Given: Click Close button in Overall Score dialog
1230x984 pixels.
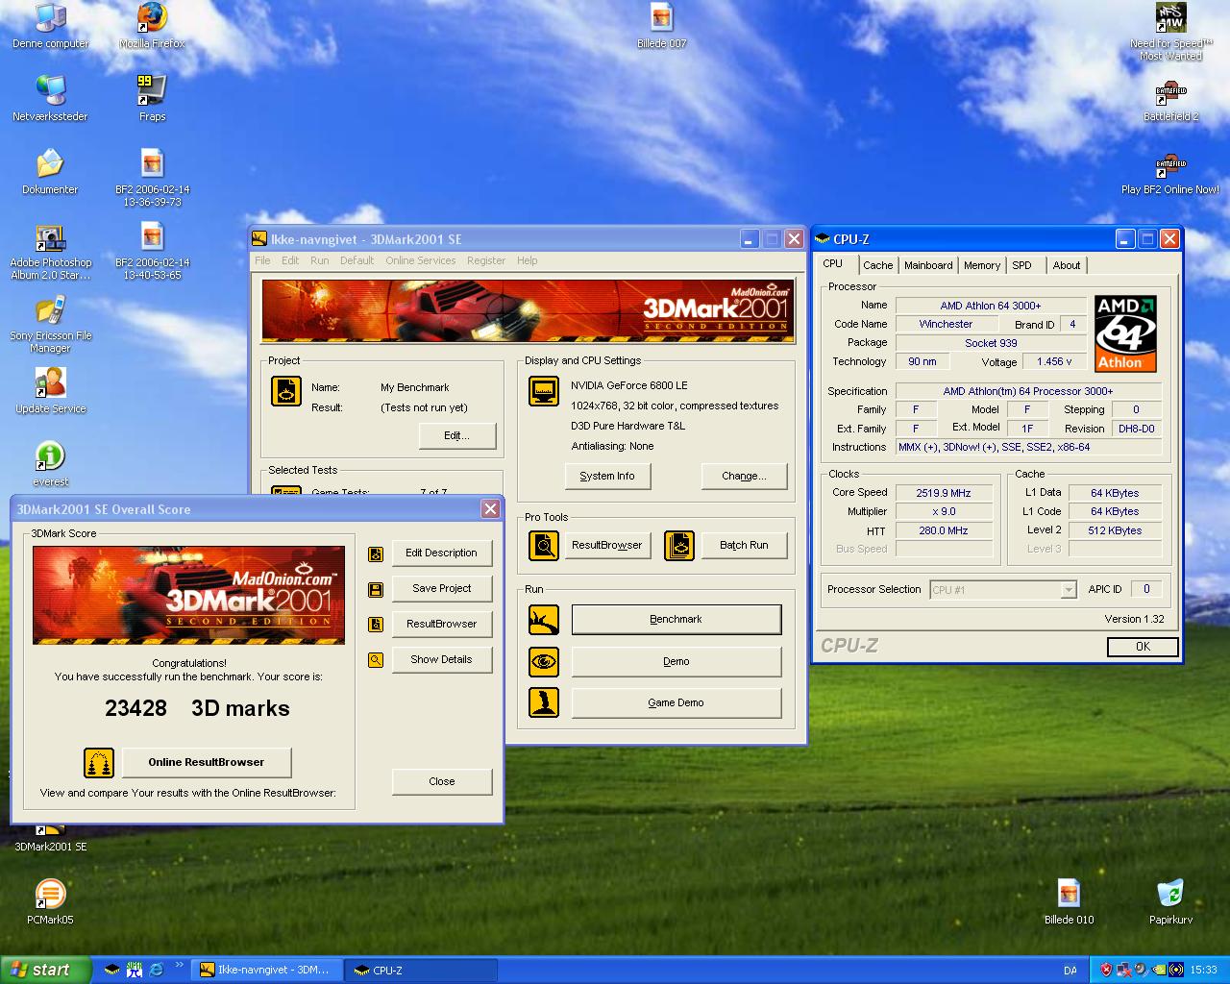Looking at the screenshot, I should (442, 782).
